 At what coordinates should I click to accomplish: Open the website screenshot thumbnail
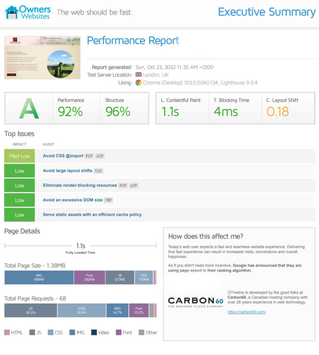point(43,57)
